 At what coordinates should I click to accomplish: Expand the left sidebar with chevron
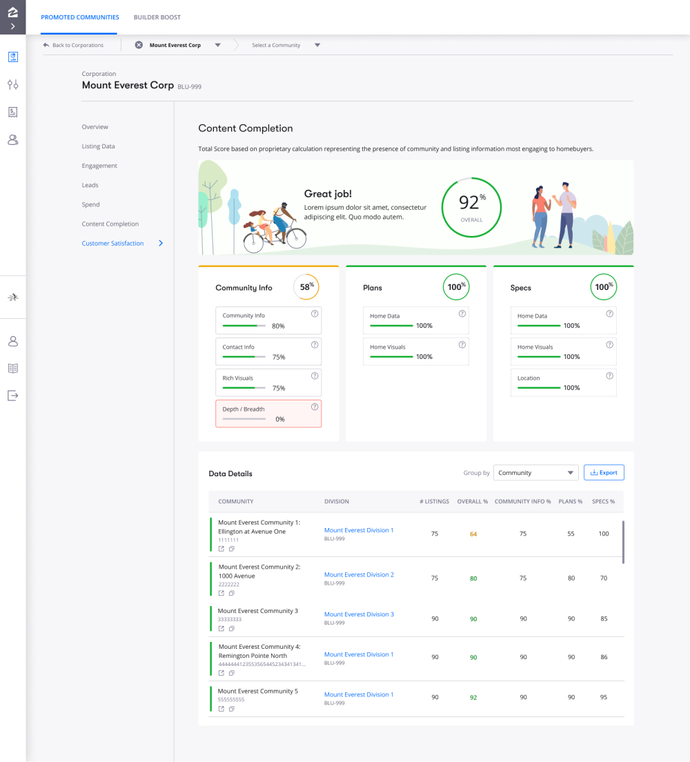pos(12,26)
